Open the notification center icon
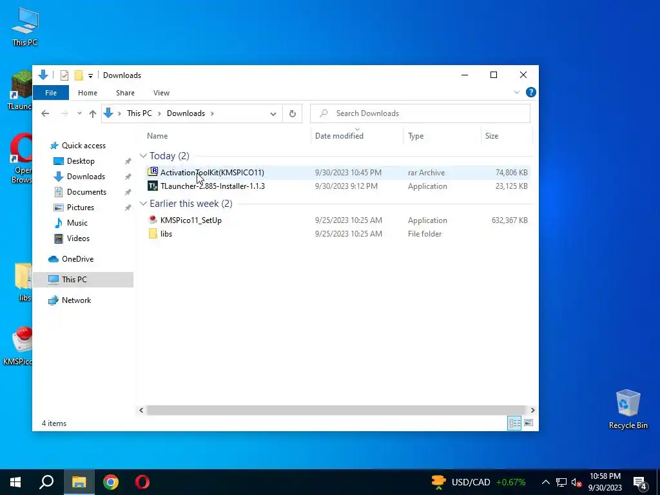 tap(640, 482)
